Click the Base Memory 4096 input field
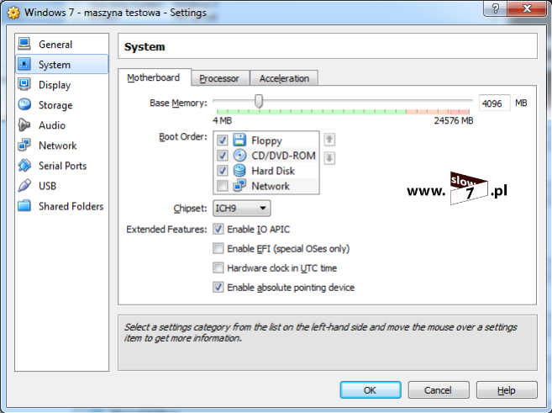Image resolution: width=552 pixels, height=413 pixels. pyautogui.click(x=494, y=103)
